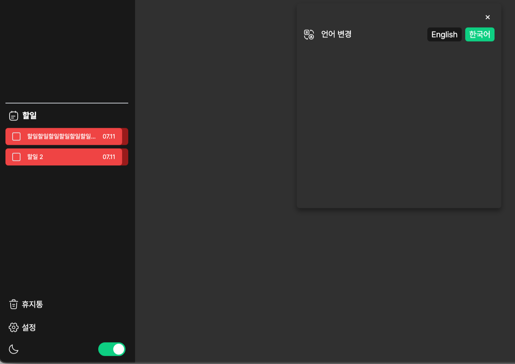Select 한국어 language button
The image size is (515, 364).
480,34
